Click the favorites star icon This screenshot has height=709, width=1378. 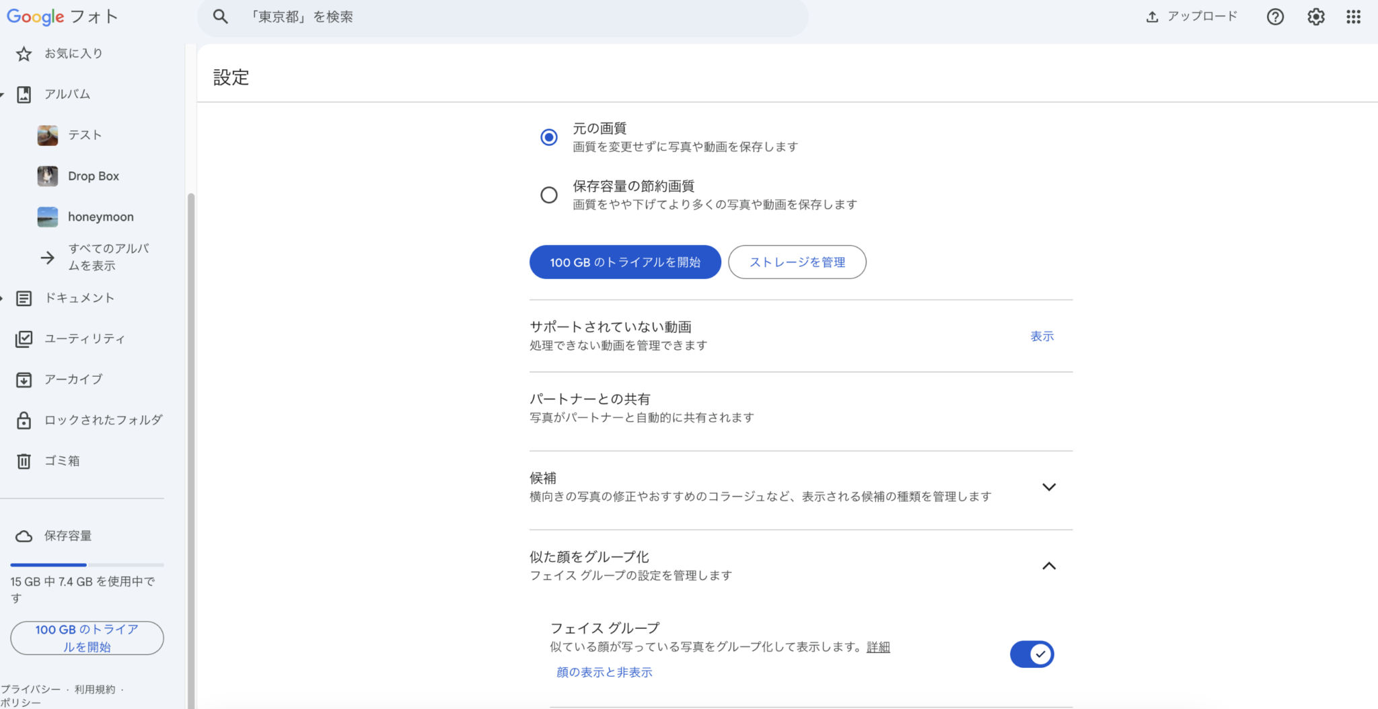[24, 54]
